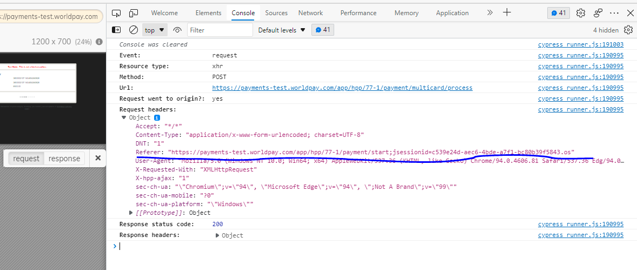The width and height of the screenshot is (637, 270).
Task: Click the User-Agent header line
Action: pos(380,161)
